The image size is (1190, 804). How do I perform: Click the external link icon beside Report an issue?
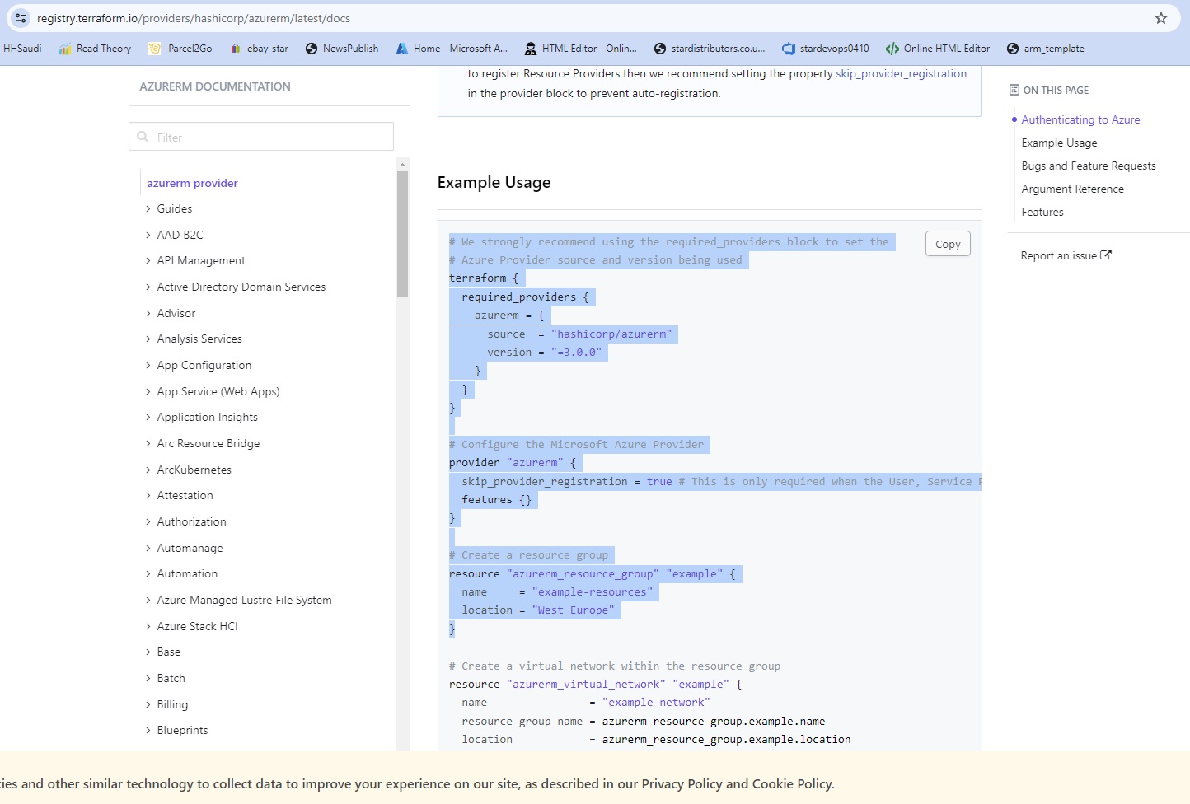pyautogui.click(x=1106, y=255)
